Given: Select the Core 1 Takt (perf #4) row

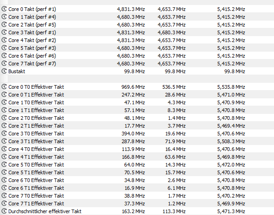Looking at the screenshot, I should 137,17.
